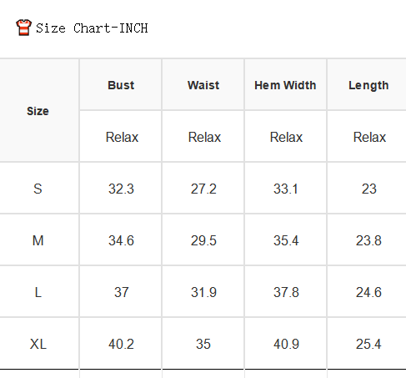Select the Waist column header
This screenshot has width=406, height=378.
tap(203, 85)
